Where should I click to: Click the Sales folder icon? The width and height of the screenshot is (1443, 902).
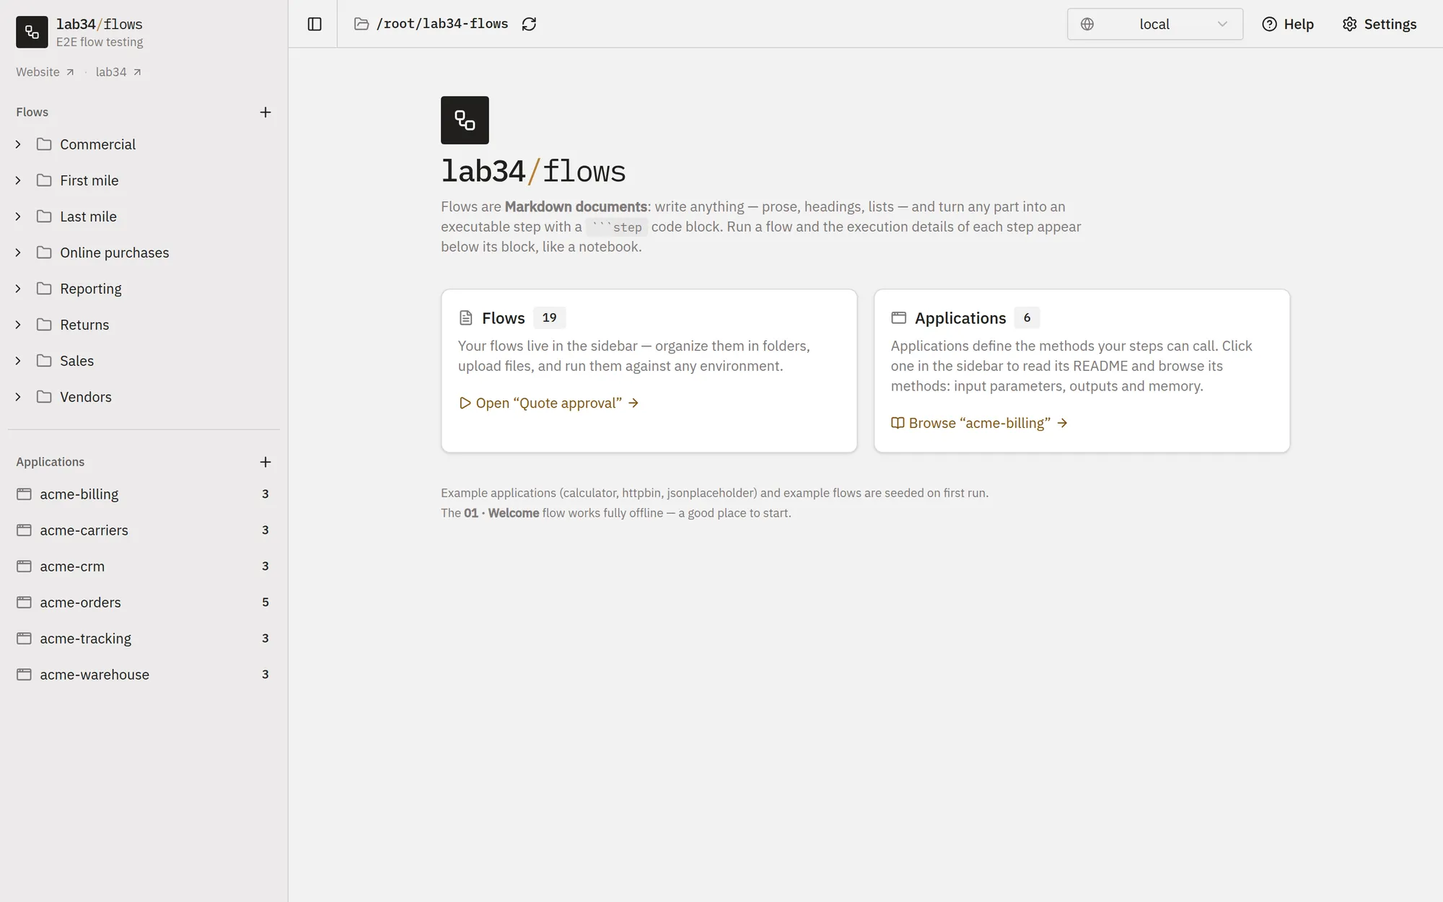(x=44, y=361)
